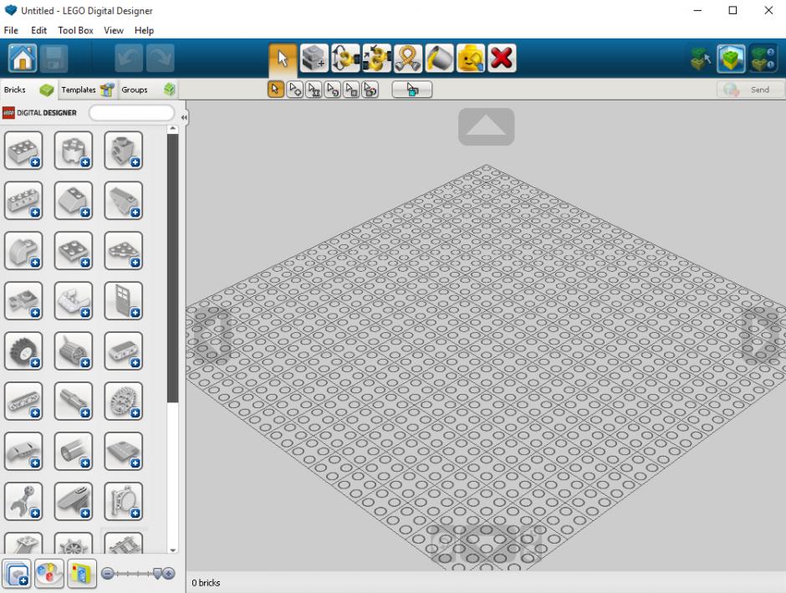Screen dimensions: 786x593
Task: Expand the wheels and tyres category
Action: (23, 351)
